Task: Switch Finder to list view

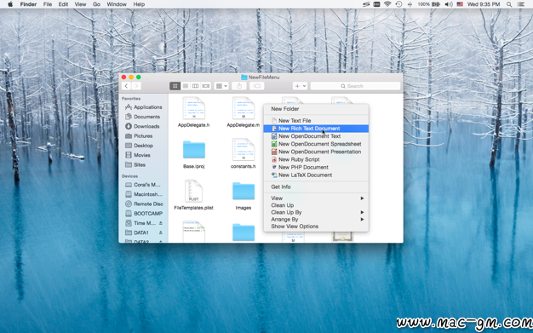Action: pyautogui.click(x=186, y=86)
